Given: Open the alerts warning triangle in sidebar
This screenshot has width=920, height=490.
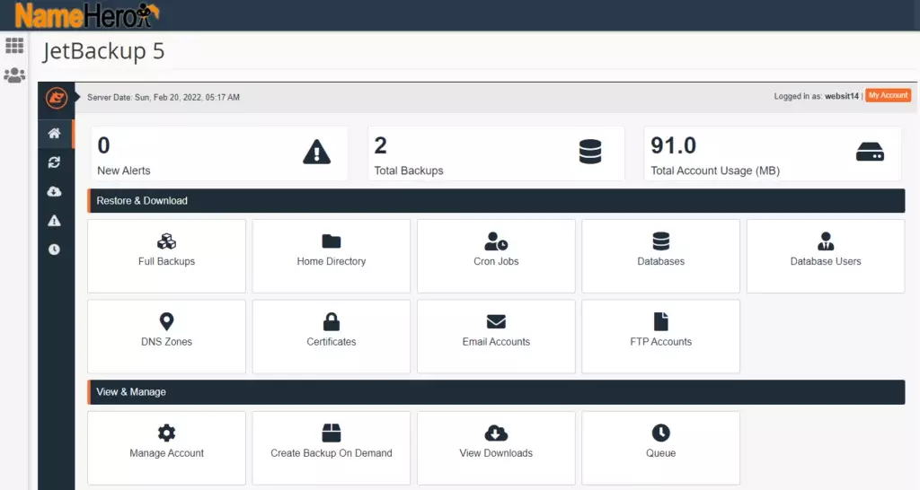Looking at the screenshot, I should coord(55,221).
